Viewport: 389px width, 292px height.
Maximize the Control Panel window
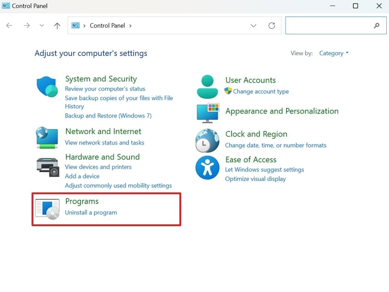tap(355, 5)
